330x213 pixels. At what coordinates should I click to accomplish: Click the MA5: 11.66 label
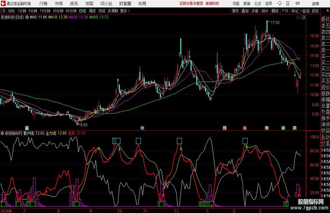38,17
